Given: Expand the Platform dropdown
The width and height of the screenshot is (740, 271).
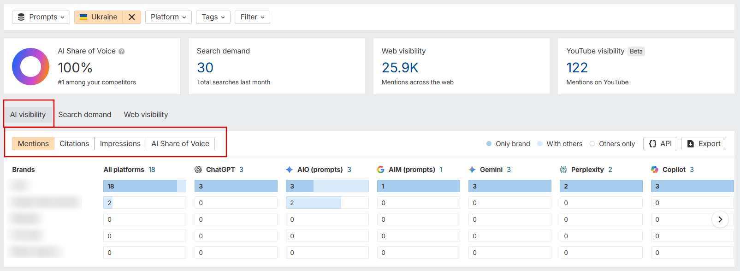Looking at the screenshot, I should click(168, 17).
